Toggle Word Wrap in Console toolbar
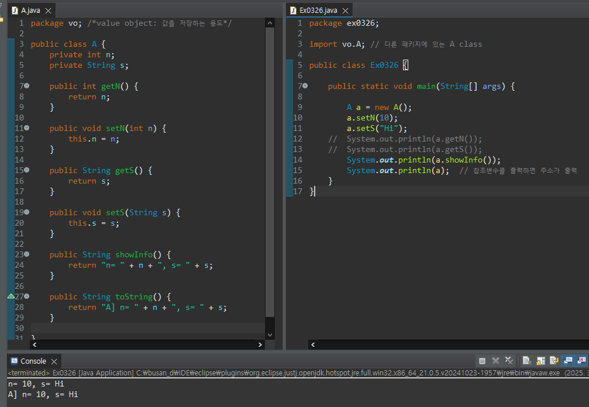This screenshot has width=589, height=407. pos(554,361)
